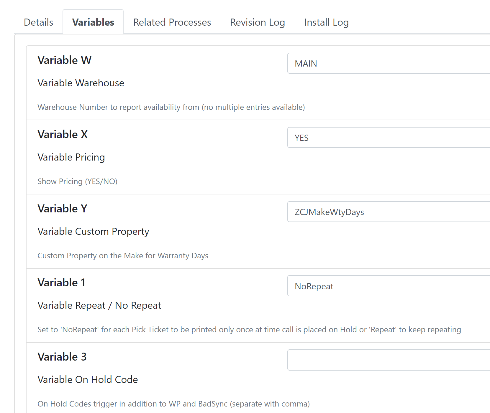Click the Variable 1 input containing NoRepeat
The image size is (490, 413).
pos(389,286)
